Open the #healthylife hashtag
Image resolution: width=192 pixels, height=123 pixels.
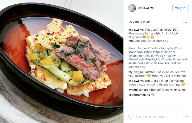tap(152, 59)
